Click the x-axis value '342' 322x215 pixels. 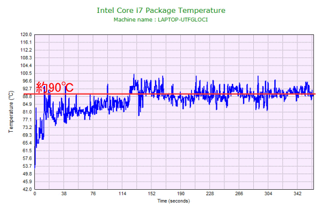tap(297, 193)
